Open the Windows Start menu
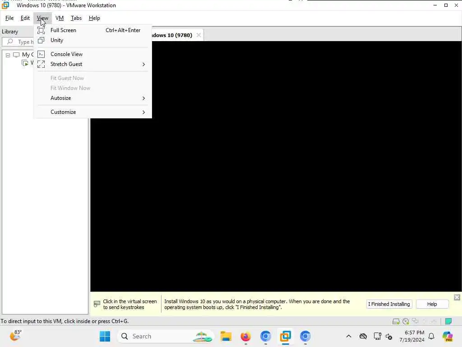462x347 pixels. (105, 336)
